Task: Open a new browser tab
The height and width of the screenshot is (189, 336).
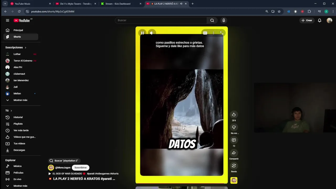Action: [192, 4]
